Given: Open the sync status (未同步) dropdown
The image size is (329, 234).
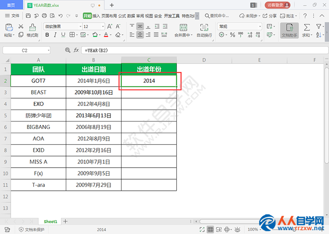Looking at the screenshot, I should pos(250,16).
